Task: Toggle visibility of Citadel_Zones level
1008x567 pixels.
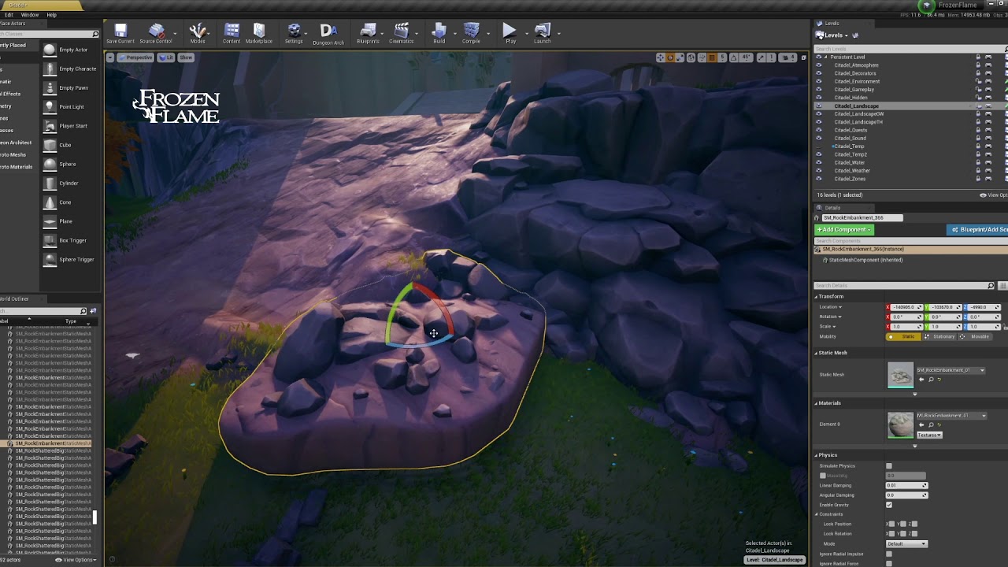Action: point(818,179)
